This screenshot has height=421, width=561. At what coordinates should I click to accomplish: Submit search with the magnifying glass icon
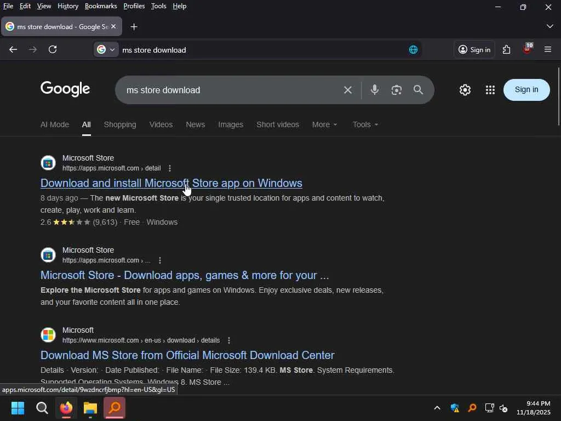coord(418,90)
